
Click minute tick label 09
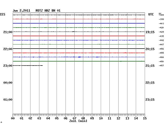point(92,118)
